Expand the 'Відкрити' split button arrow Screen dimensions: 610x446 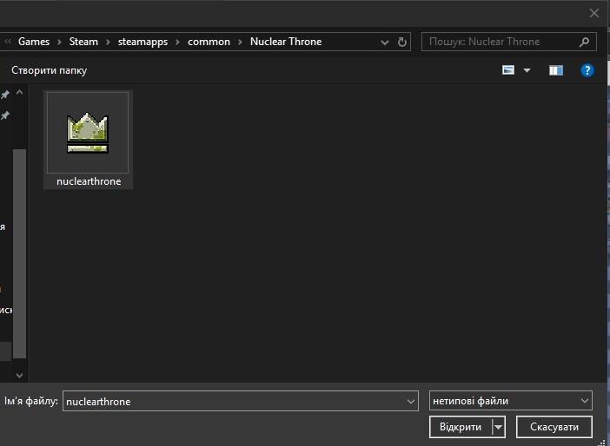499,428
